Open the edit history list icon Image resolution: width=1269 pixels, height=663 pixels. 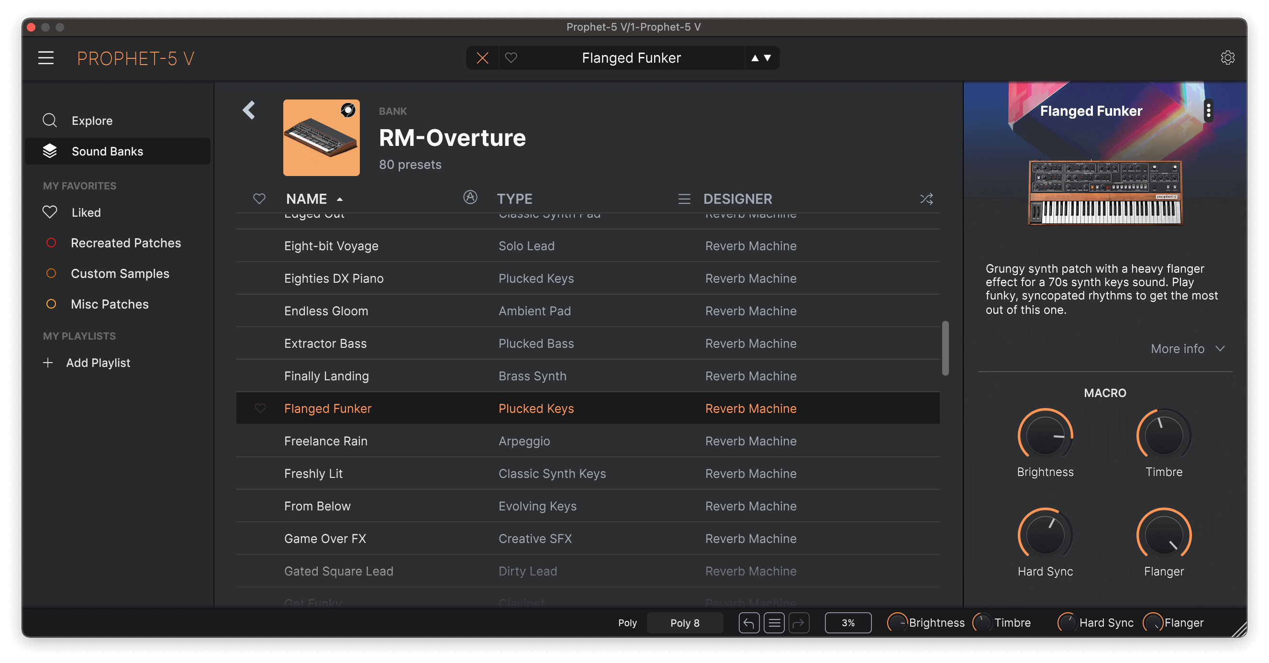(x=774, y=623)
